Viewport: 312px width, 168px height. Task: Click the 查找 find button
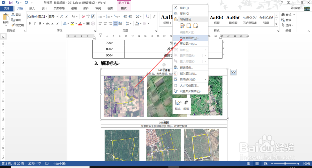tap(286, 15)
